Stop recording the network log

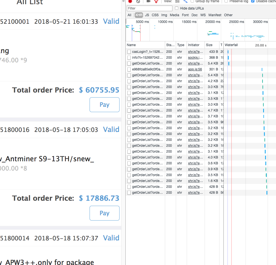130,1
